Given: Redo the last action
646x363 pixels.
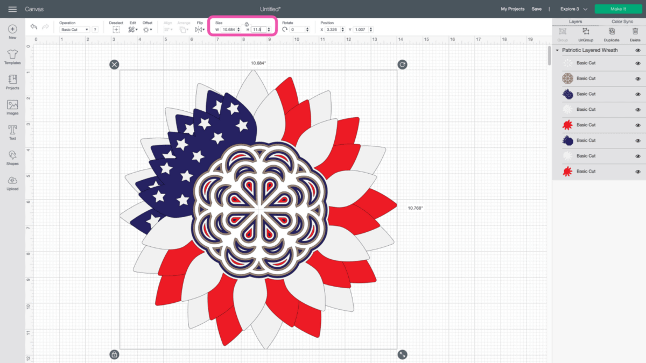Looking at the screenshot, I should pyautogui.click(x=46, y=27).
